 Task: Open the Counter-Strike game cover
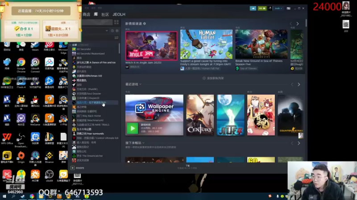(x=291, y=115)
